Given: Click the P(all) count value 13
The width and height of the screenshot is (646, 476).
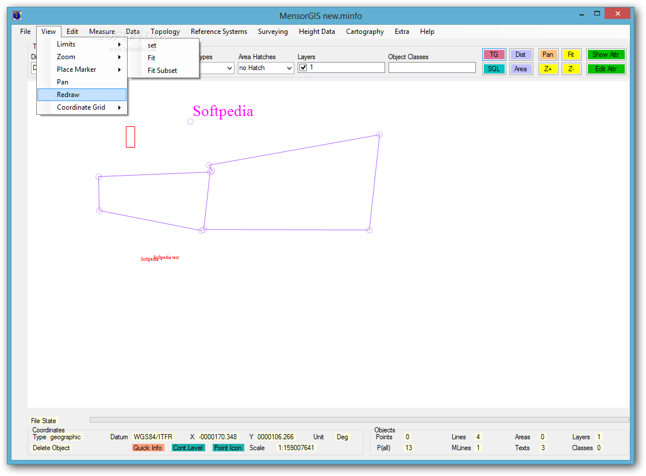Looking at the screenshot, I should (409, 448).
